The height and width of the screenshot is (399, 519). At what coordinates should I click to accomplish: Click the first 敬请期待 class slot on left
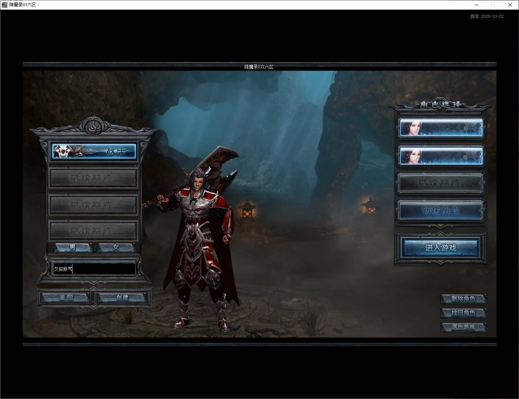click(94, 178)
